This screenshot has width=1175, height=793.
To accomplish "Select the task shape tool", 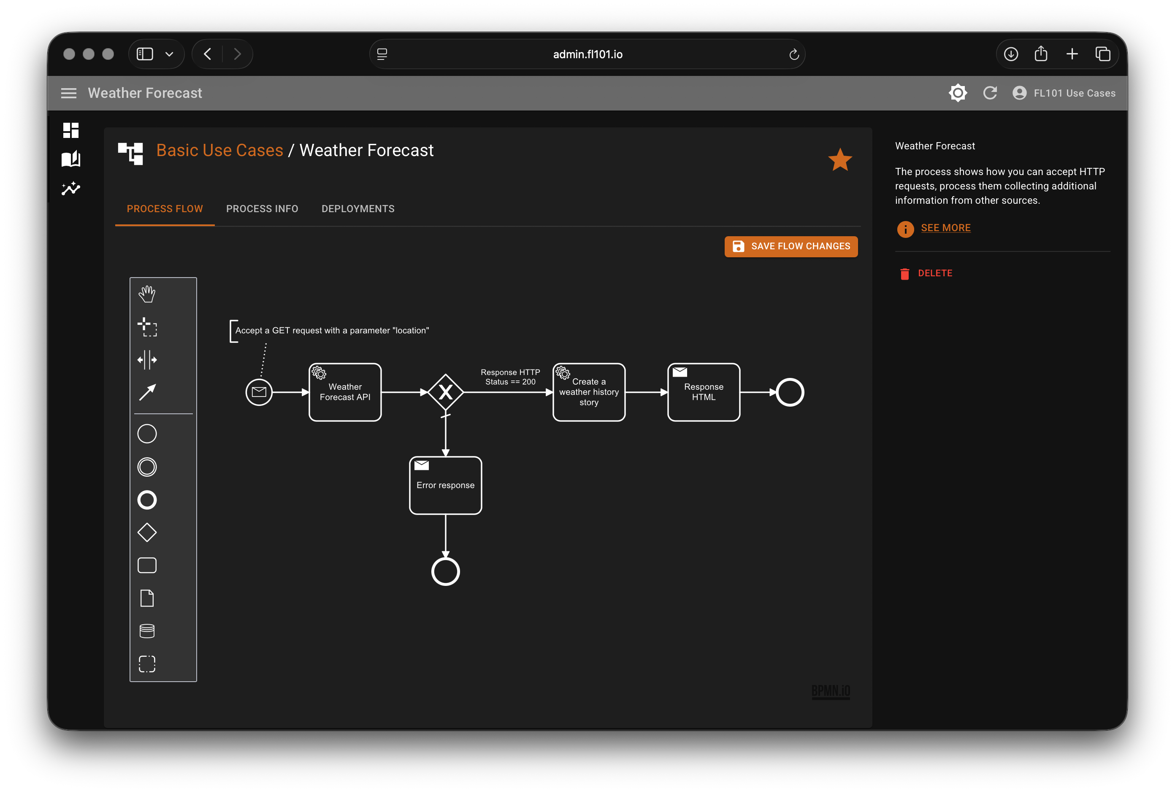I will (x=147, y=565).
